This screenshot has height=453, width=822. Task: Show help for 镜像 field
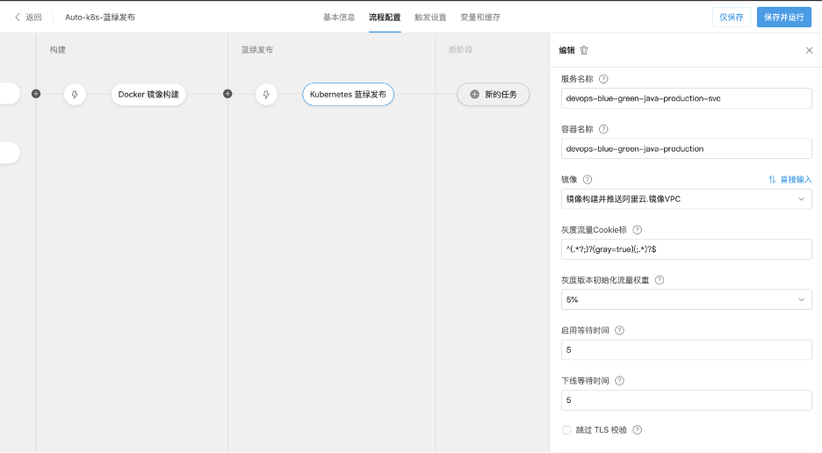[588, 180]
